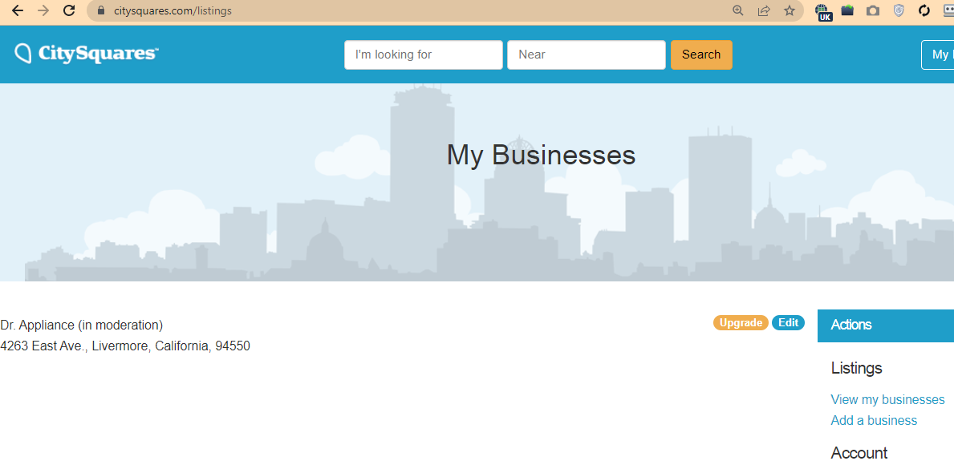Click the orange Search button
Image resolution: width=954 pixels, height=469 pixels.
pos(701,55)
